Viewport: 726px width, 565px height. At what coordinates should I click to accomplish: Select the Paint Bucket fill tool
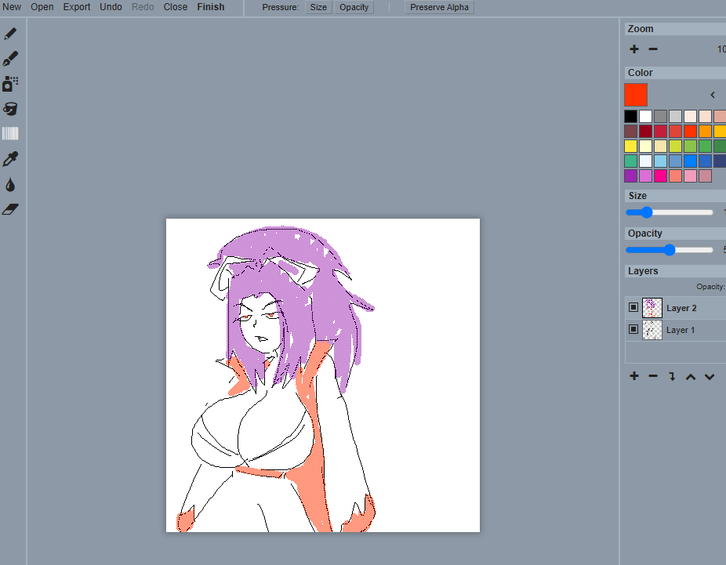(10, 109)
